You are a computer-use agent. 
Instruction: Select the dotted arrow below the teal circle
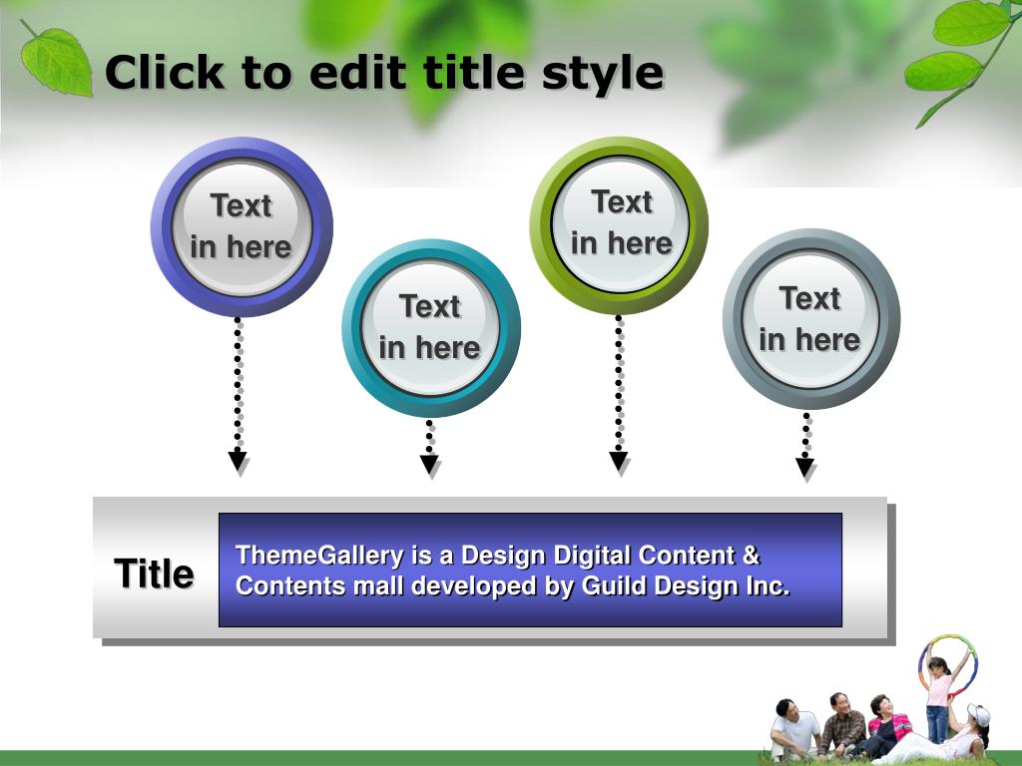point(429,449)
